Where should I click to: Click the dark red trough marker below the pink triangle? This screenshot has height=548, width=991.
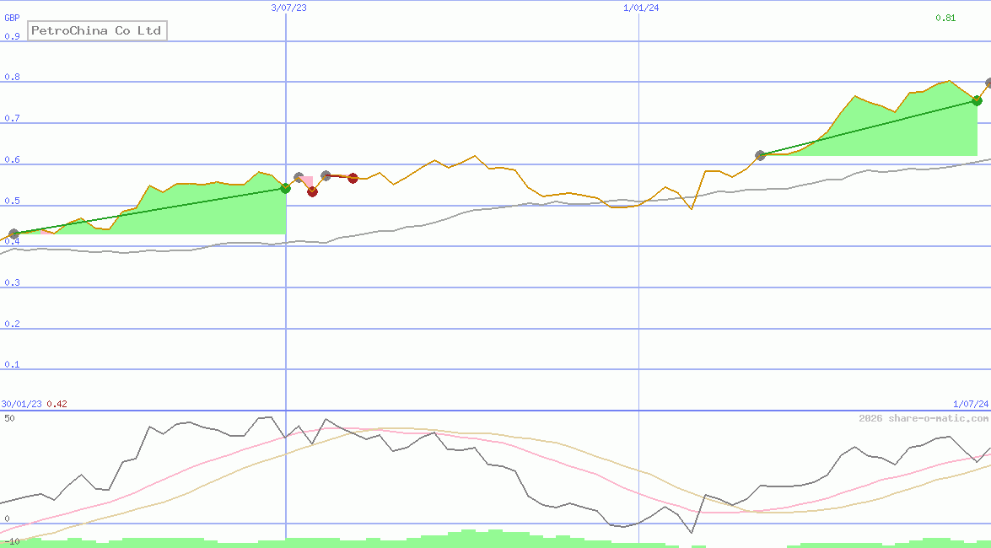pos(312,191)
